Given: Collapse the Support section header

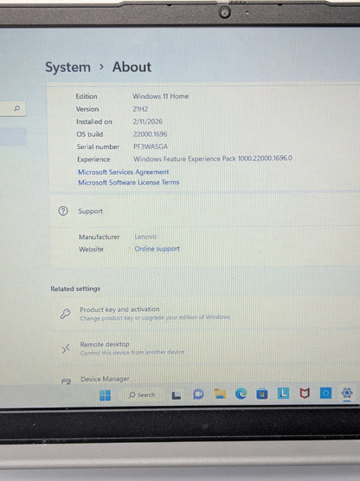Looking at the screenshot, I should pos(205,211).
